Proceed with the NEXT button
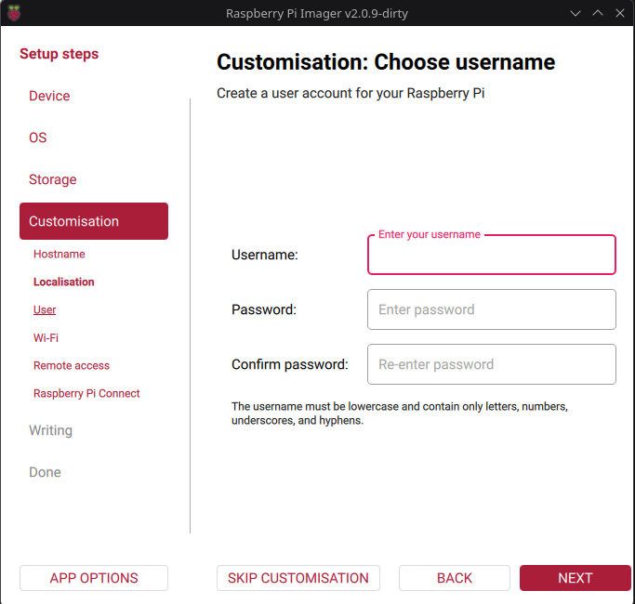This screenshot has width=635, height=604. tap(575, 578)
